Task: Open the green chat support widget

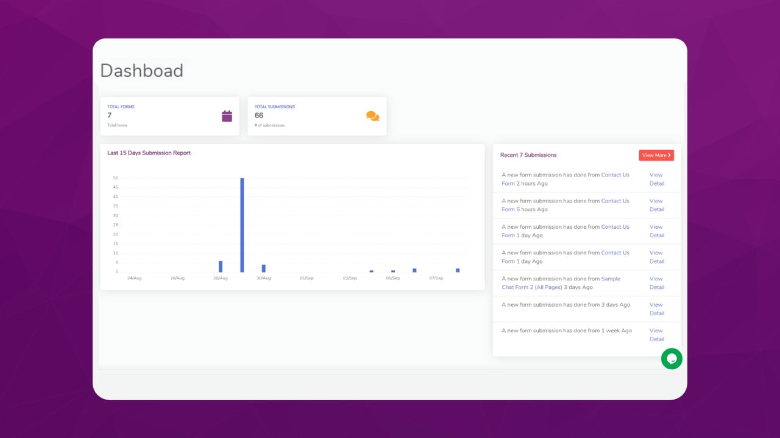Action: 672,359
